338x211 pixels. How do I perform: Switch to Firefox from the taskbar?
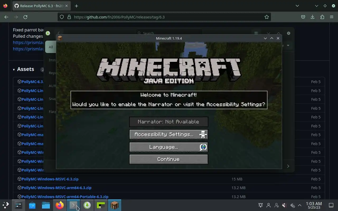(x=60, y=205)
